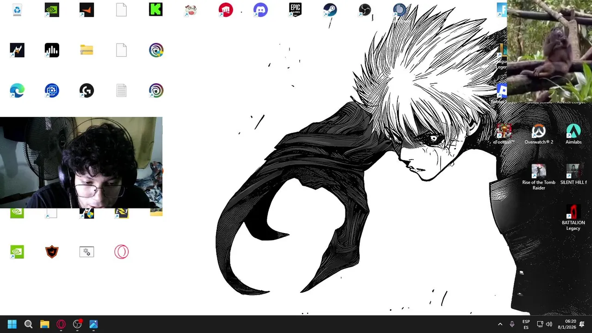Open the Aimlabs desktop shortcut
The height and width of the screenshot is (333, 592).
point(573,134)
